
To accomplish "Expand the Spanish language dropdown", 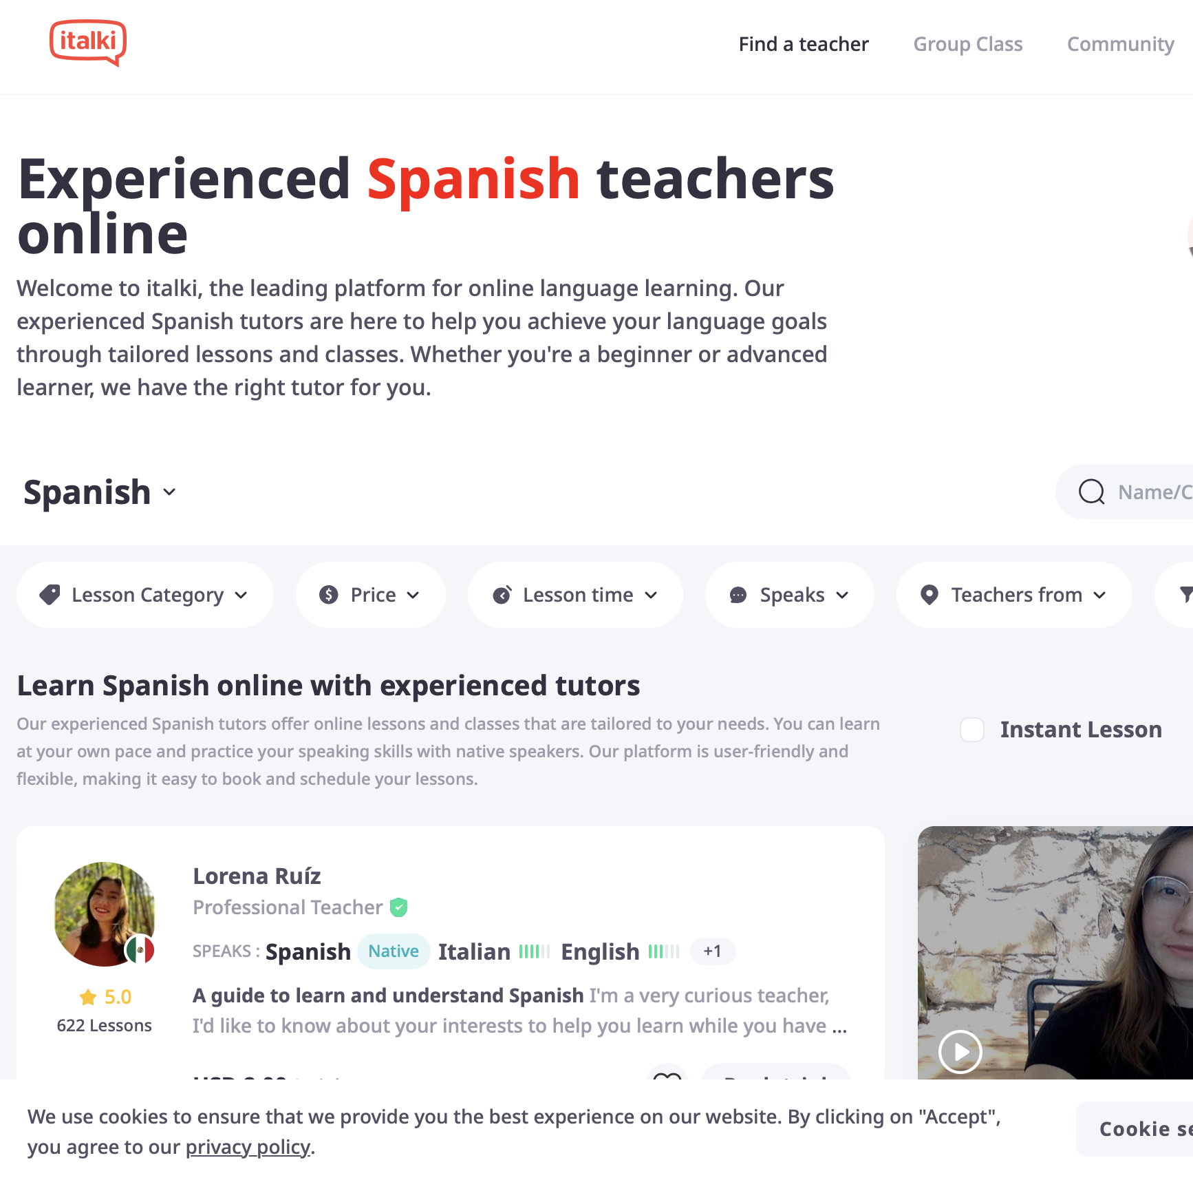I will tap(100, 492).
